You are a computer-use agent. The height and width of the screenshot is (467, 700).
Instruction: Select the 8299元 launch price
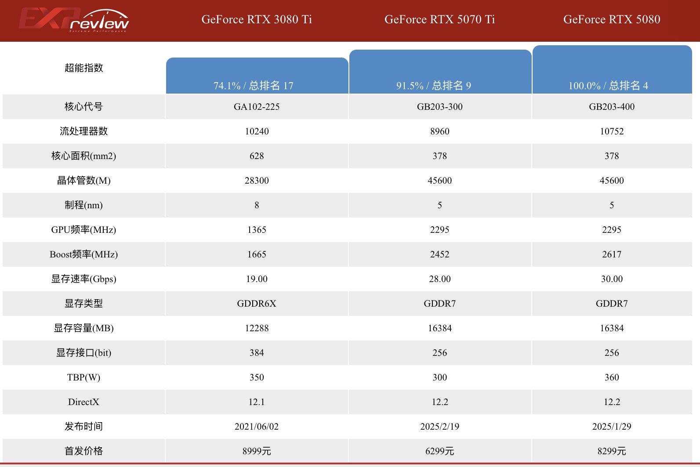coord(612,451)
